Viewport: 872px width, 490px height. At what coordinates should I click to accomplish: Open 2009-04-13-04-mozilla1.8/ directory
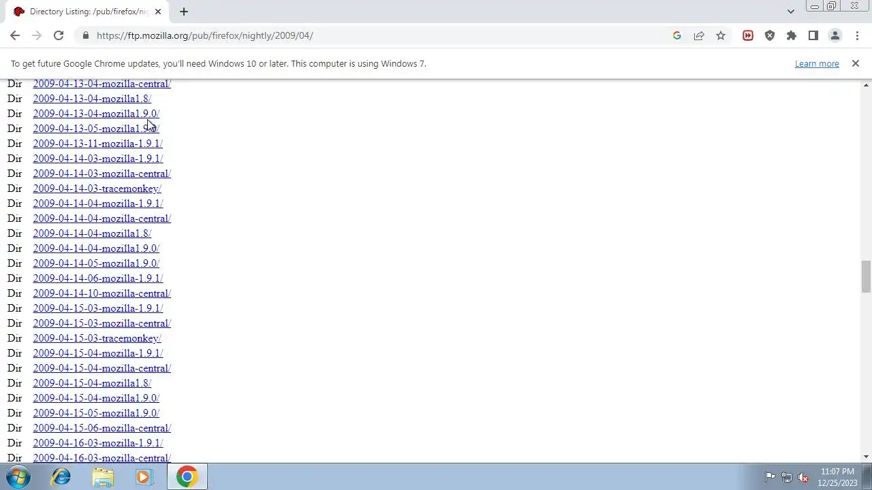[92, 99]
